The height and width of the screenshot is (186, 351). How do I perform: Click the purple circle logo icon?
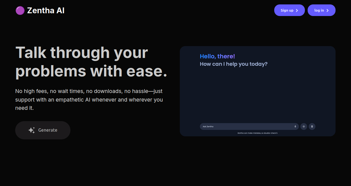pos(20,11)
